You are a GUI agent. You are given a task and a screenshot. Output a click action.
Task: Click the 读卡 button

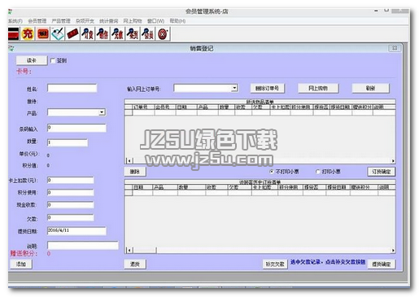click(x=32, y=60)
